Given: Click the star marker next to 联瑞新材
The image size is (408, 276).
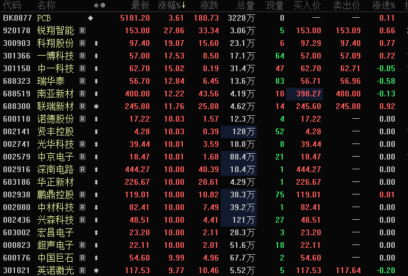Looking at the screenshot, I should 97,106.
